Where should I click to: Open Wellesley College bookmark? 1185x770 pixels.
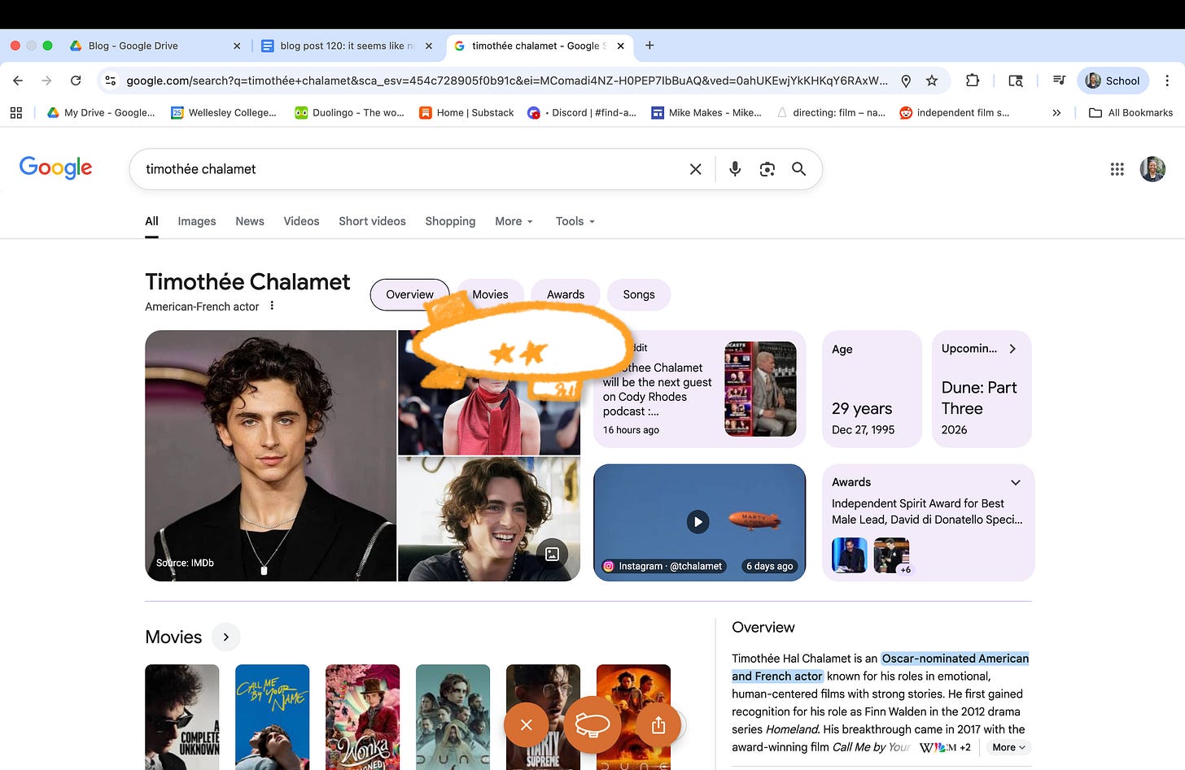[224, 113]
